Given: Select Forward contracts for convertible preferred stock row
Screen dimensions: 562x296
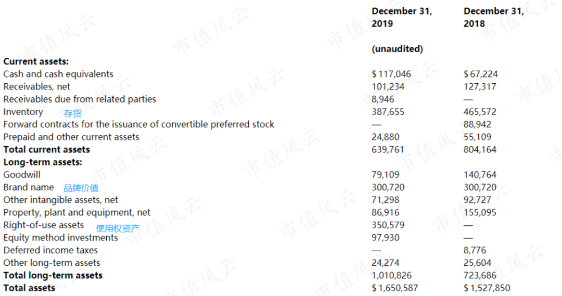Looking at the screenshot, I should tap(139, 125).
